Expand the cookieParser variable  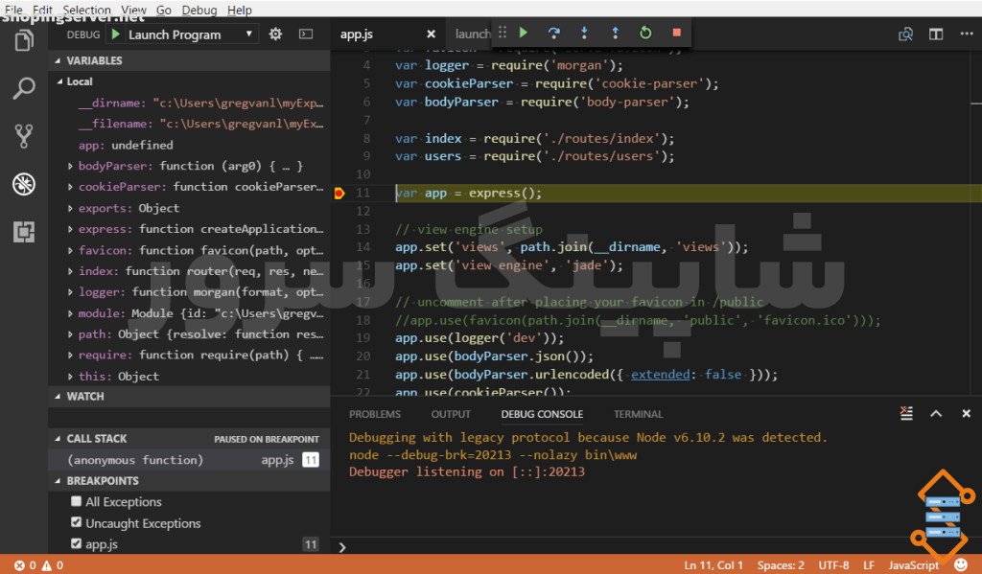tap(70, 187)
